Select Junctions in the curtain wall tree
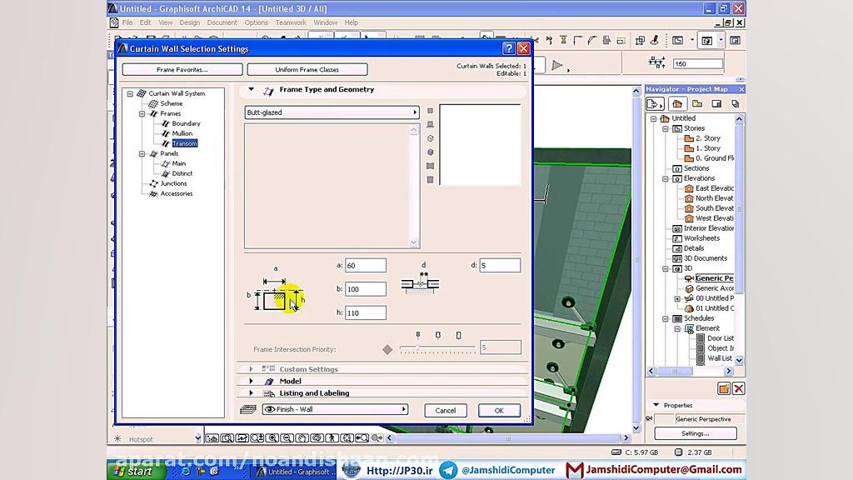Viewport: 853px width, 480px height. pos(173,183)
